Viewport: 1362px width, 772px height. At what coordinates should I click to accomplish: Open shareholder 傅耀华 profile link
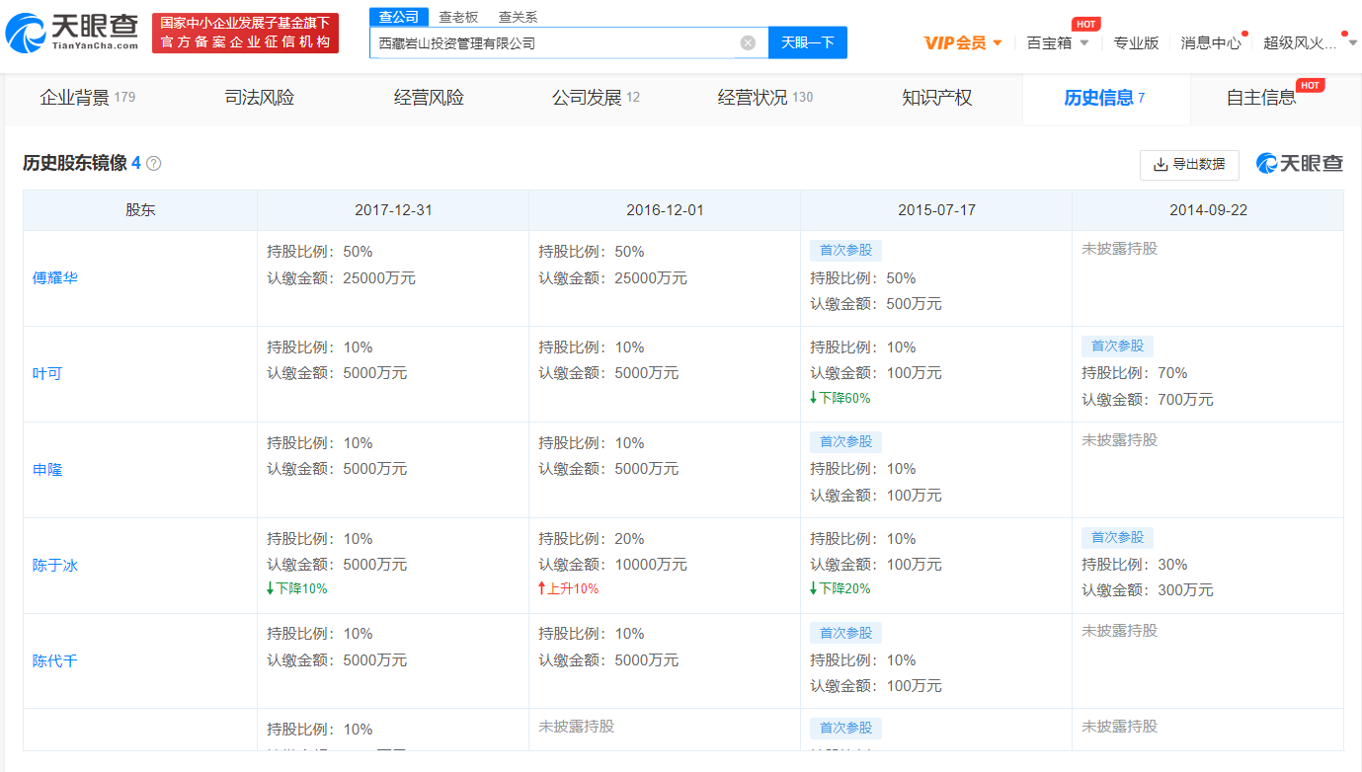[x=55, y=278]
